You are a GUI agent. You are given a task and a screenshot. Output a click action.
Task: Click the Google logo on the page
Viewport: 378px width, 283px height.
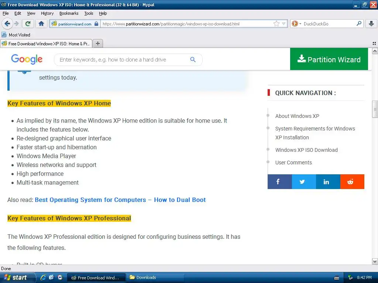(x=27, y=59)
